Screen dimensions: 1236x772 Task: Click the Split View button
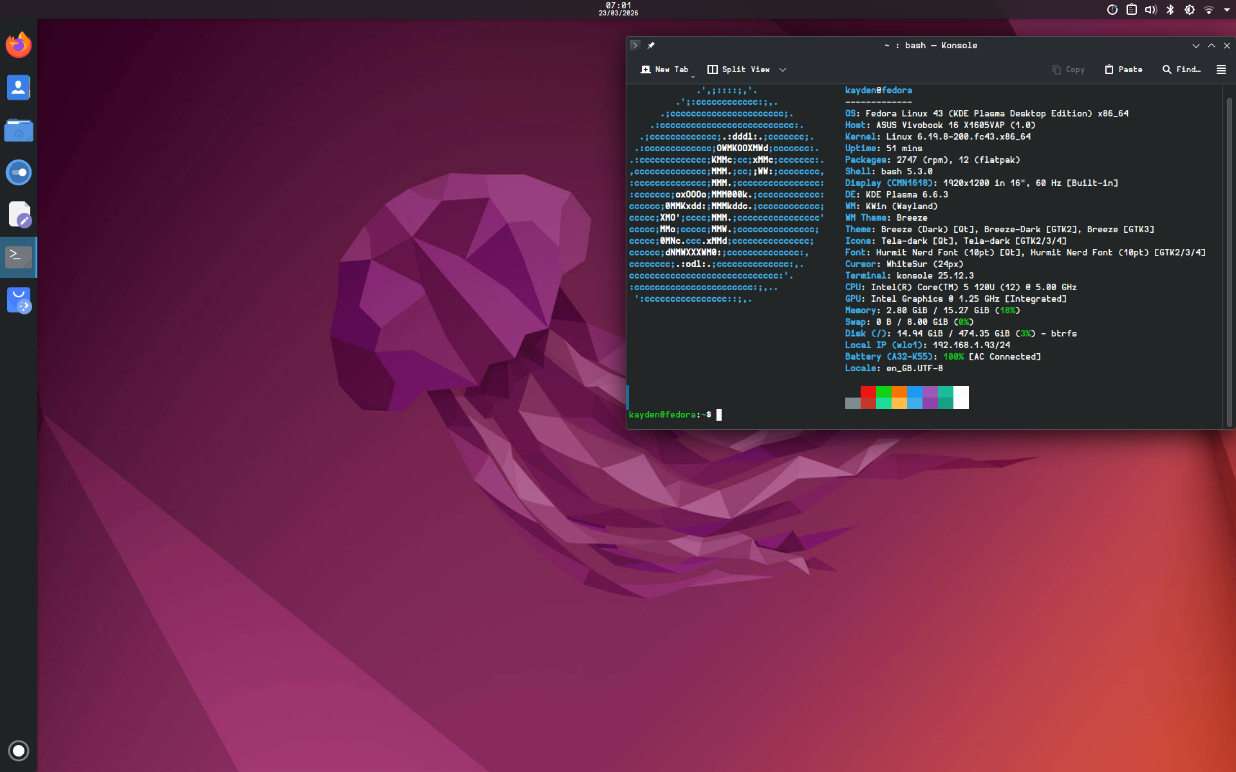click(738, 69)
